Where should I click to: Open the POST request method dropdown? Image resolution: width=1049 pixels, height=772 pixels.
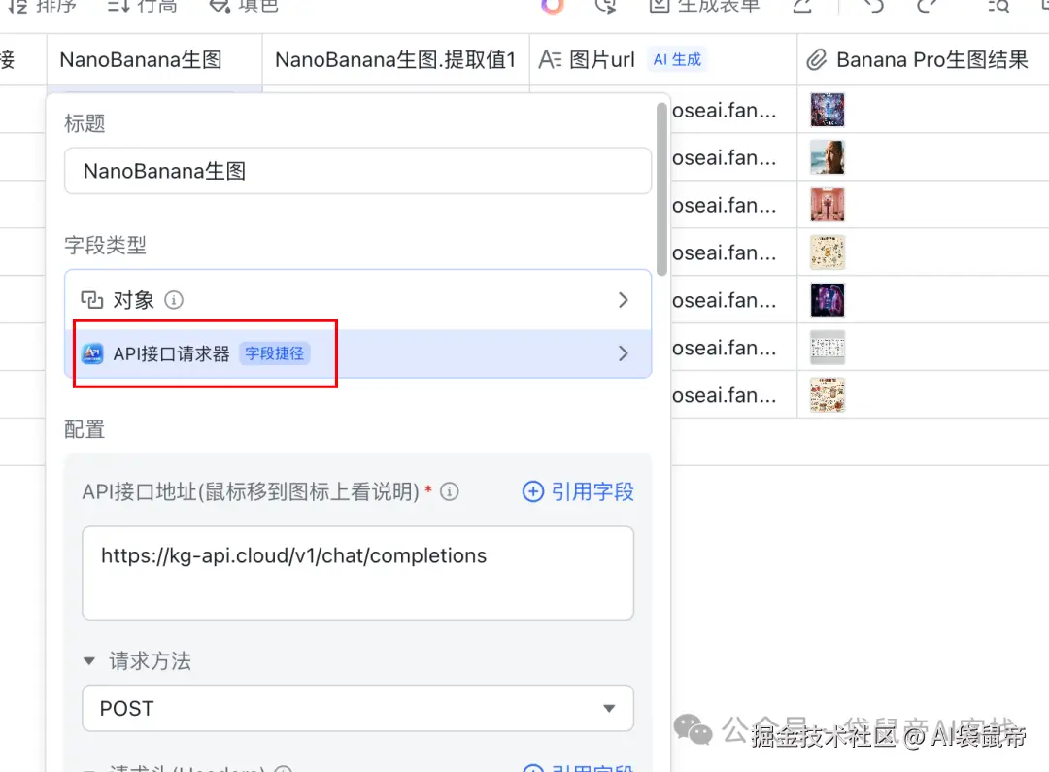pyautogui.click(x=358, y=708)
